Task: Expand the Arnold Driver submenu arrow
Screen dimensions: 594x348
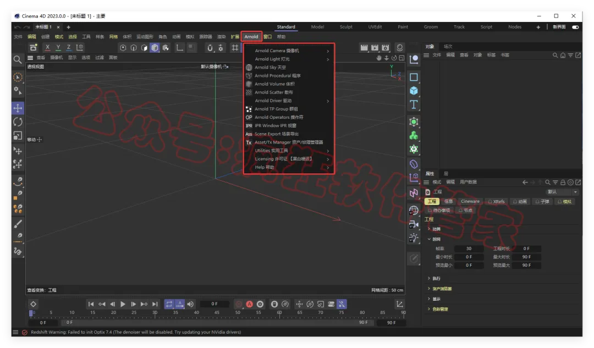Action: click(x=328, y=101)
